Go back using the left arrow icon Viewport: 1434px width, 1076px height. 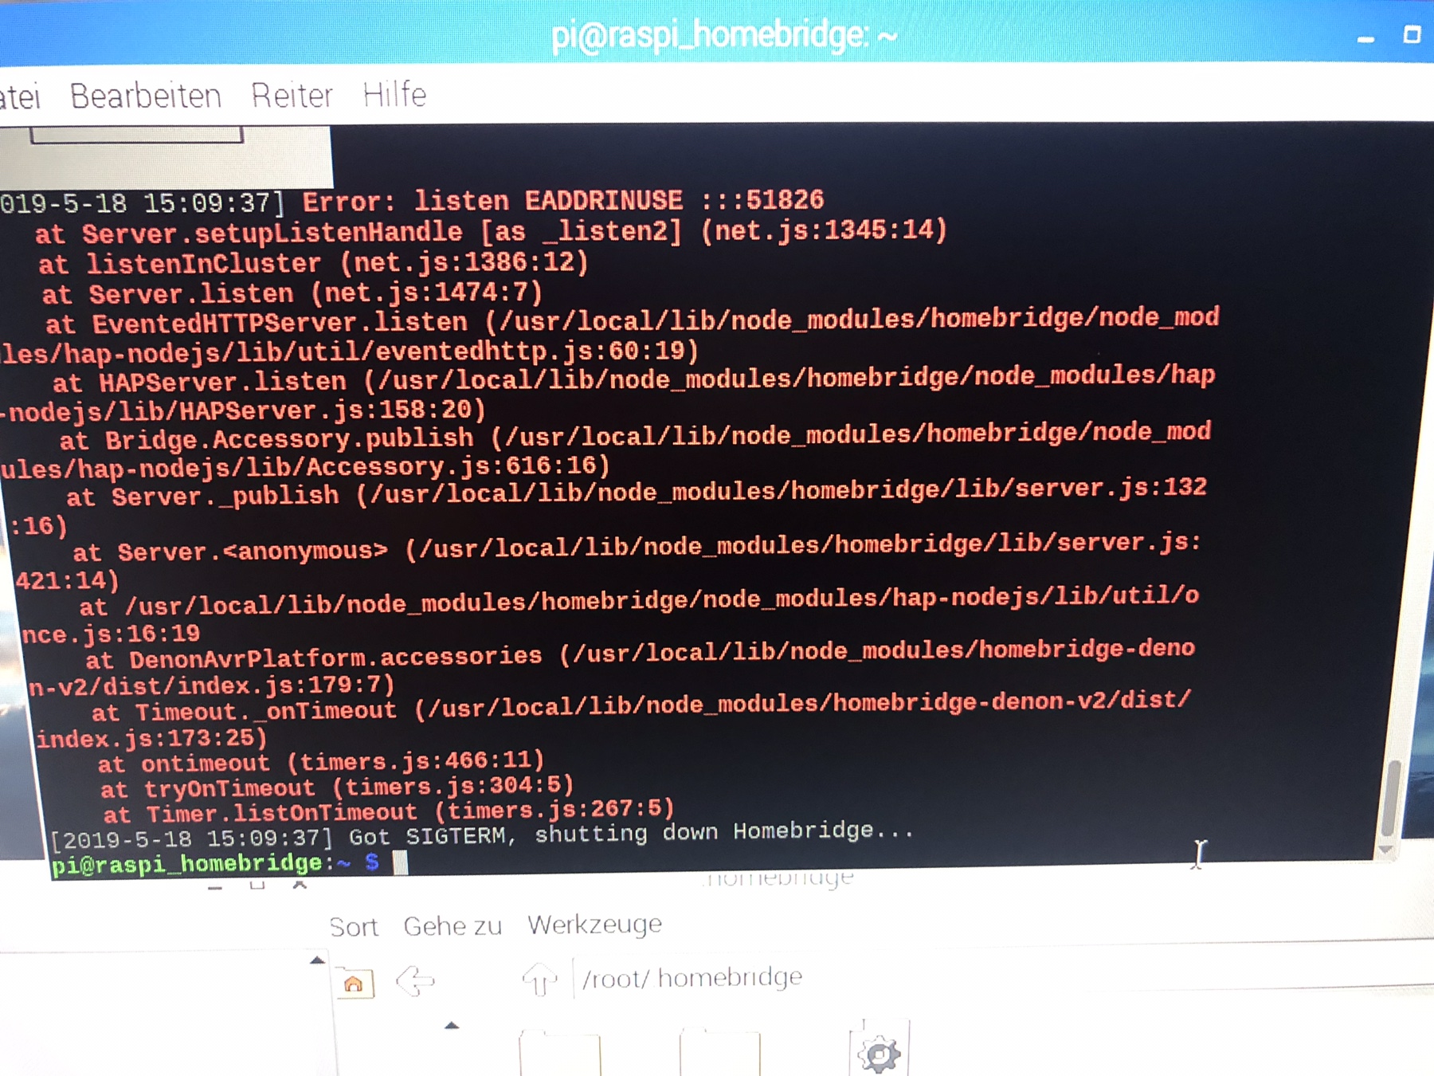(x=415, y=980)
